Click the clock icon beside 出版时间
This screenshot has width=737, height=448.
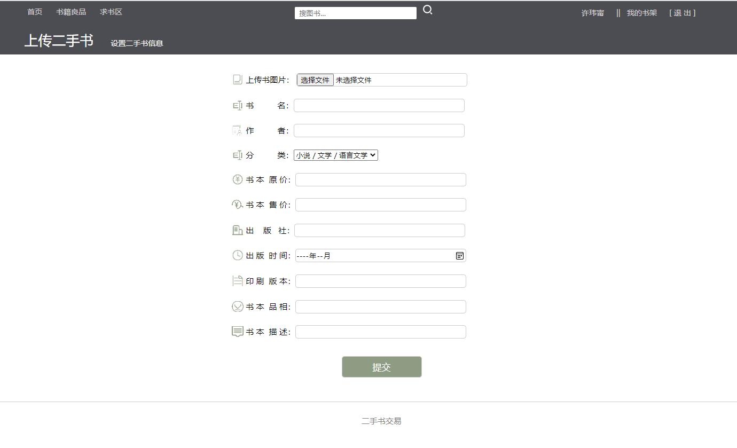coord(237,255)
